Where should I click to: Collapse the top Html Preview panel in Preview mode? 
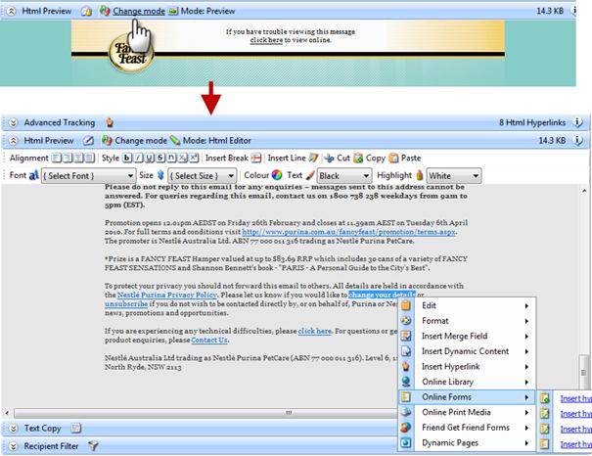pos(12,12)
